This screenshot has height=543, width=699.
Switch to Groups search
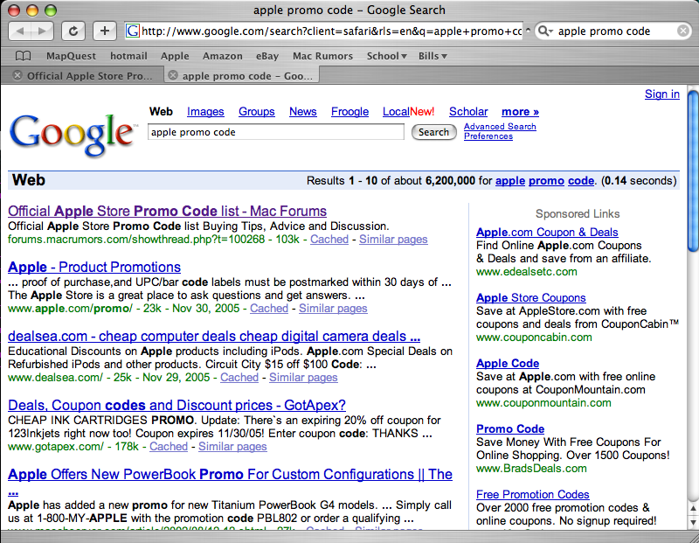[256, 112]
